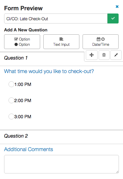Click the calendar icon in Date/Time button
Image resolution: width=123 pixels, height=179 pixels.
(x=98, y=39)
